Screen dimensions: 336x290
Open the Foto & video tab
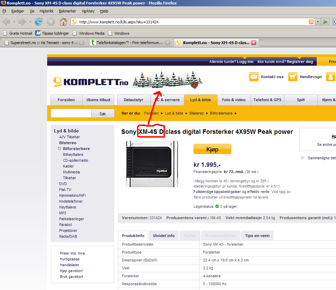coord(233,100)
